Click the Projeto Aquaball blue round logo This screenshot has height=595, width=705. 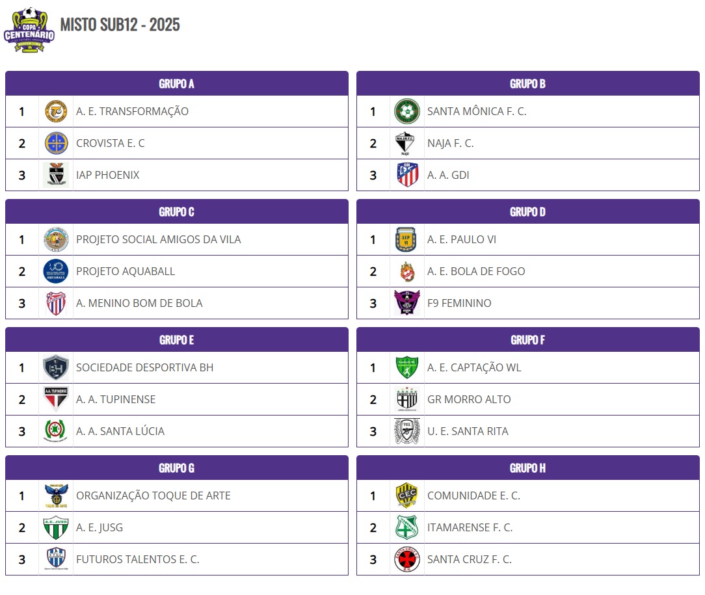tap(56, 271)
